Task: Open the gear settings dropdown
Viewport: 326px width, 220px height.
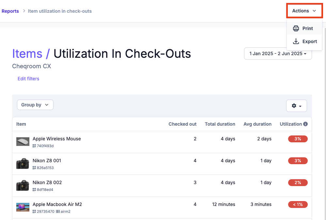Action: point(297,106)
